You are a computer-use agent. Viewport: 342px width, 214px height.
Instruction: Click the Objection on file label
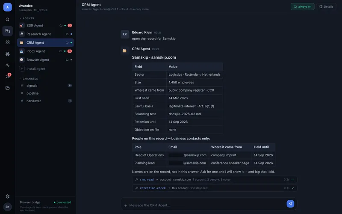tap(147, 130)
